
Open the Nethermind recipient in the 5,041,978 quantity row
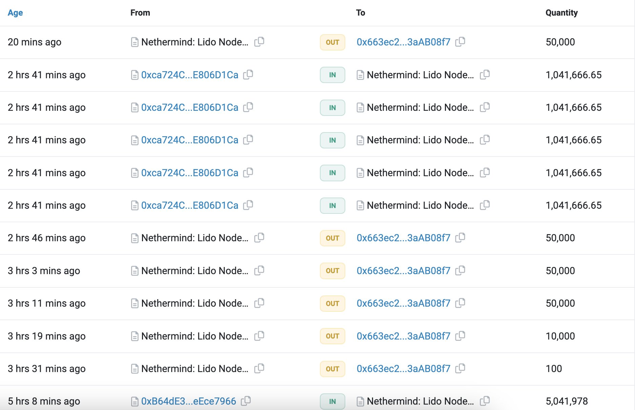pos(420,401)
